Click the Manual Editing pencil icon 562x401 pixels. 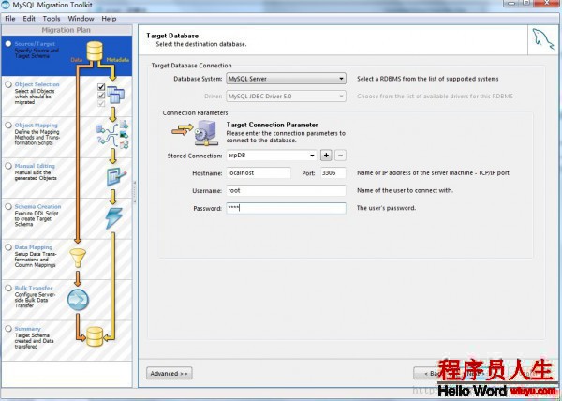click(x=116, y=177)
